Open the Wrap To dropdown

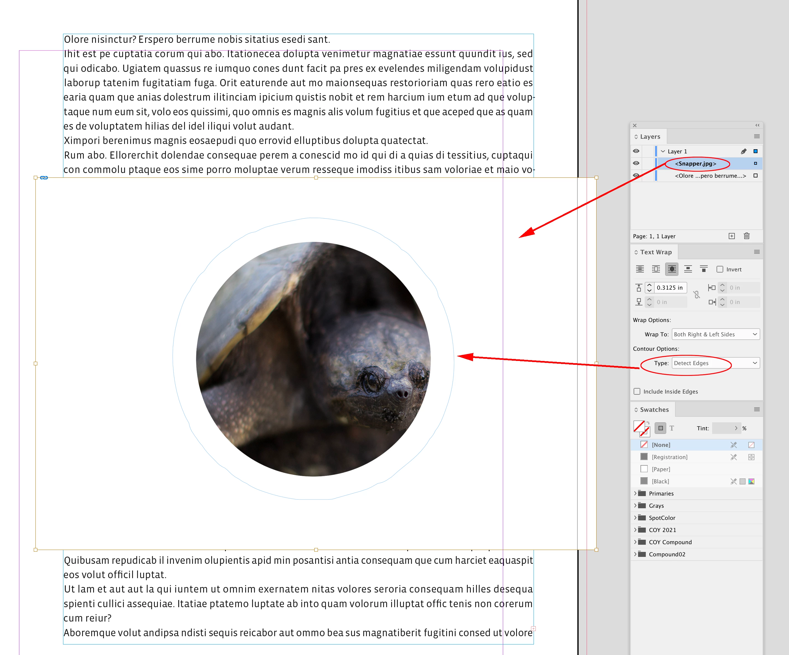pyautogui.click(x=716, y=334)
